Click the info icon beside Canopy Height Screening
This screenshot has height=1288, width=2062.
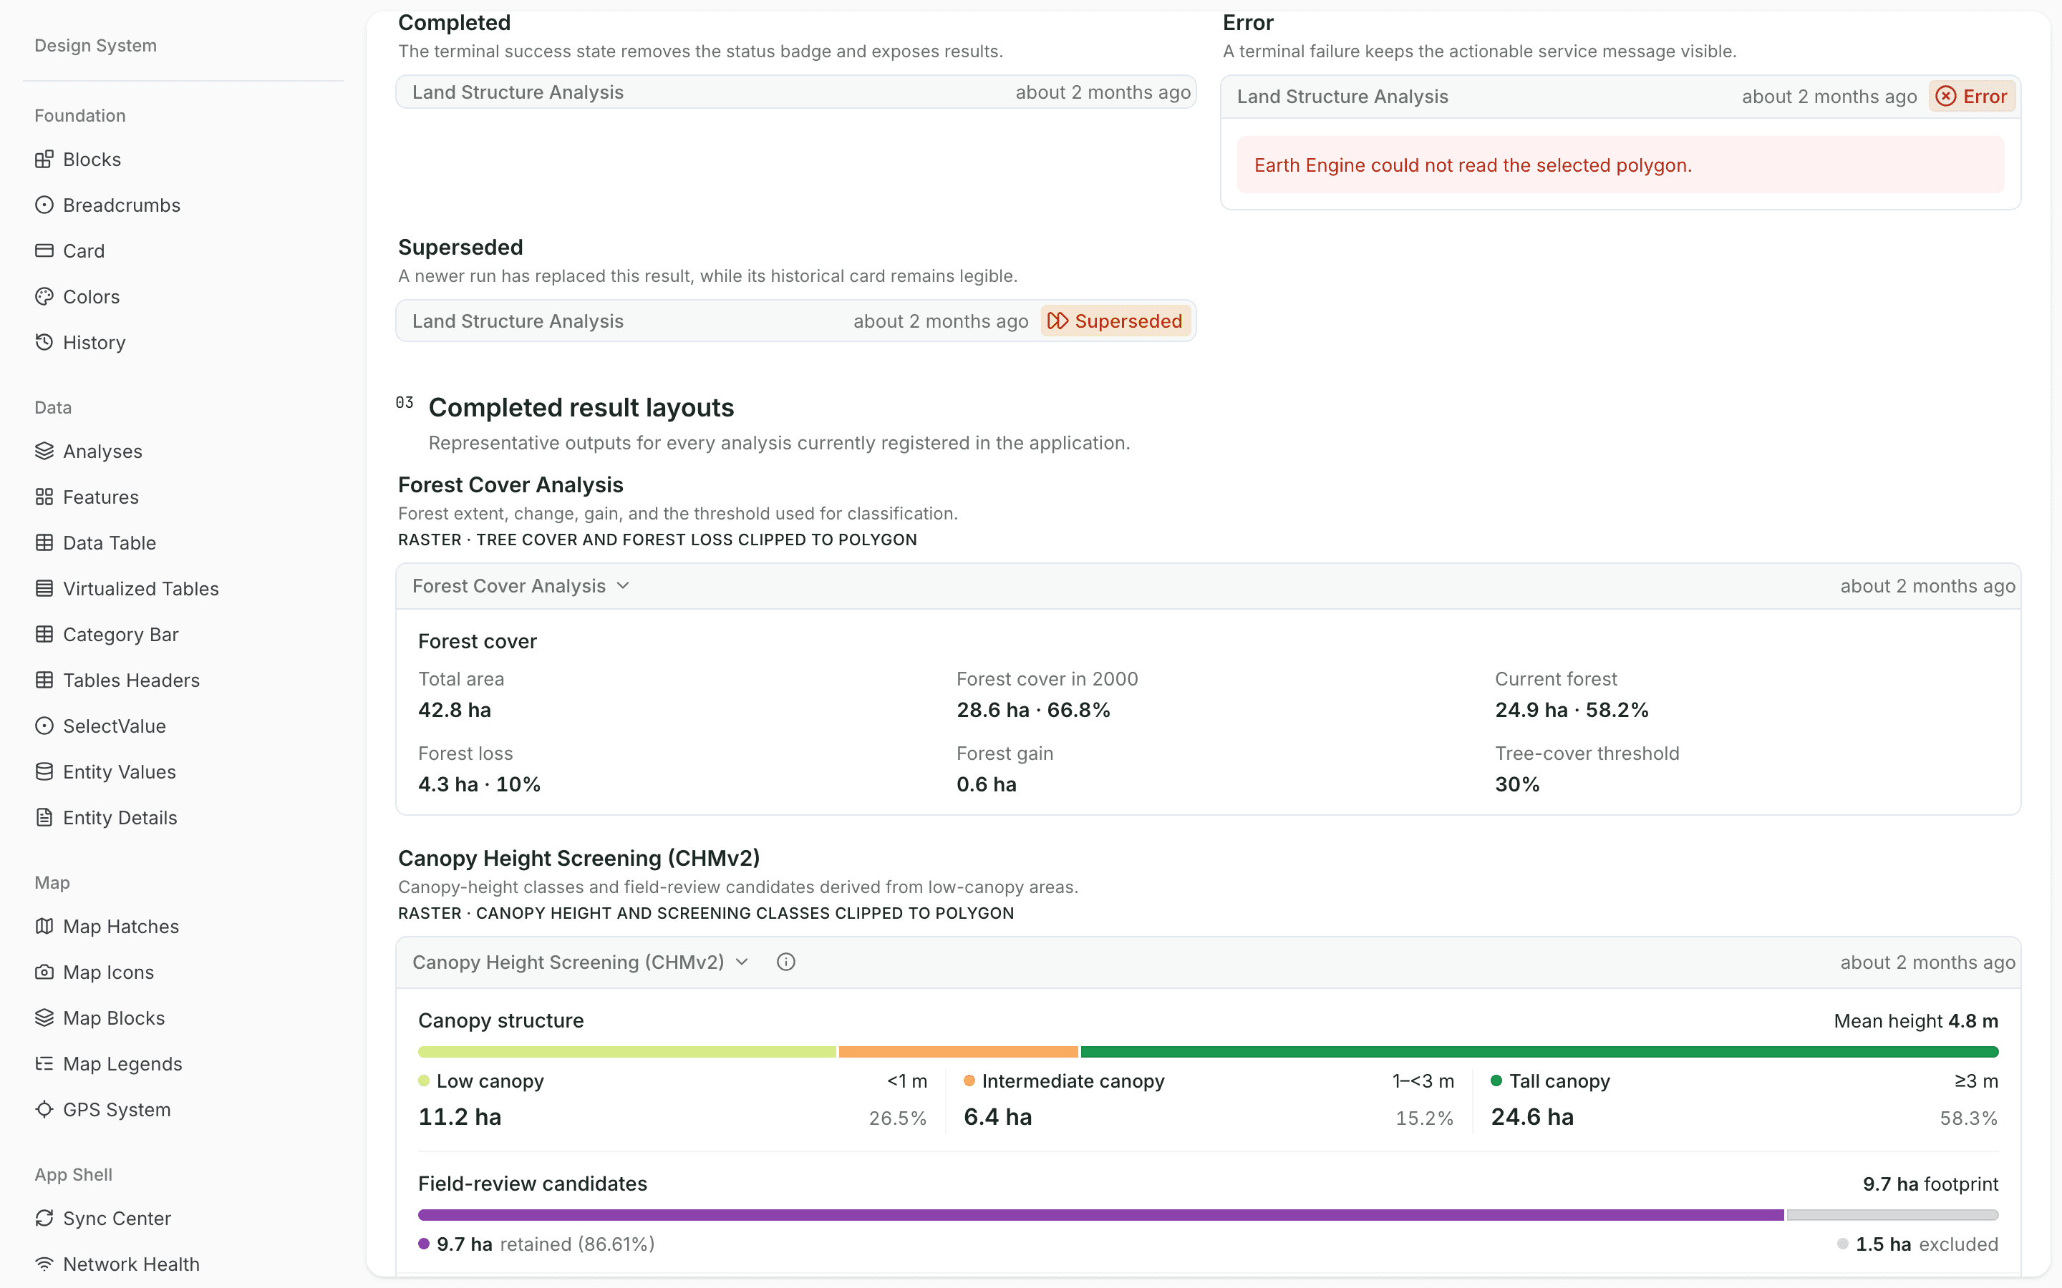pos(785,962)
